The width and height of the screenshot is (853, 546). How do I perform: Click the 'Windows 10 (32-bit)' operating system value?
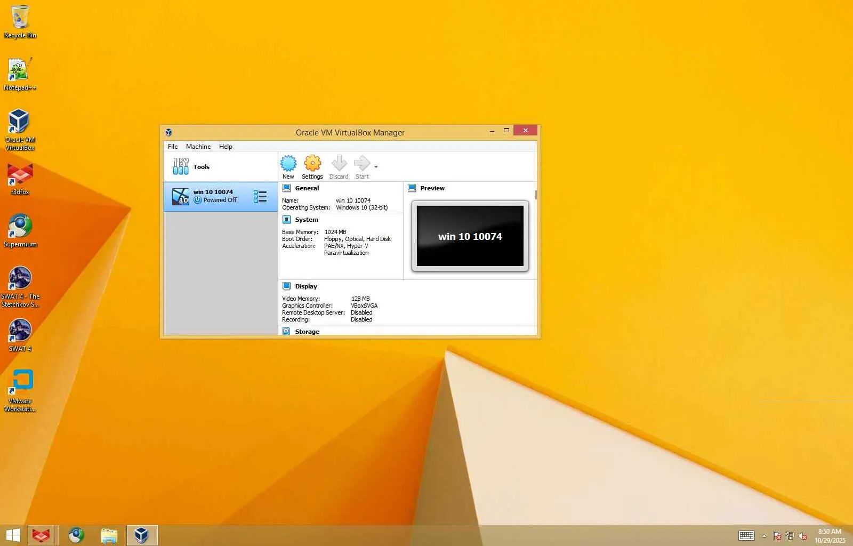[x=361, y=207]
